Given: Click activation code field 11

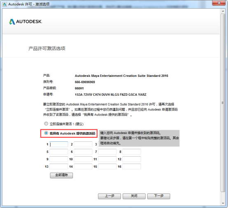Looking at the screenshot, I should 107,159.
